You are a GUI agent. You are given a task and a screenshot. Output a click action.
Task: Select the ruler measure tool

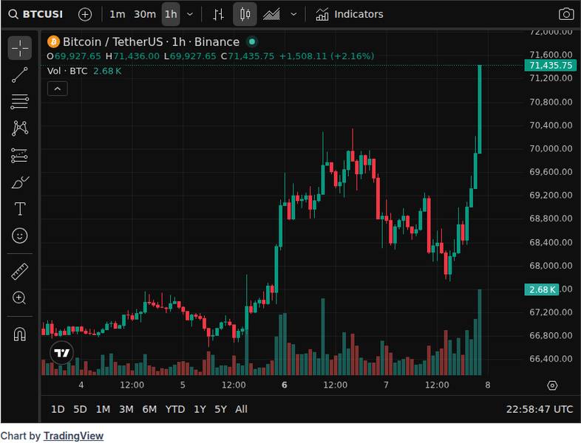click(x=20, y=271)
